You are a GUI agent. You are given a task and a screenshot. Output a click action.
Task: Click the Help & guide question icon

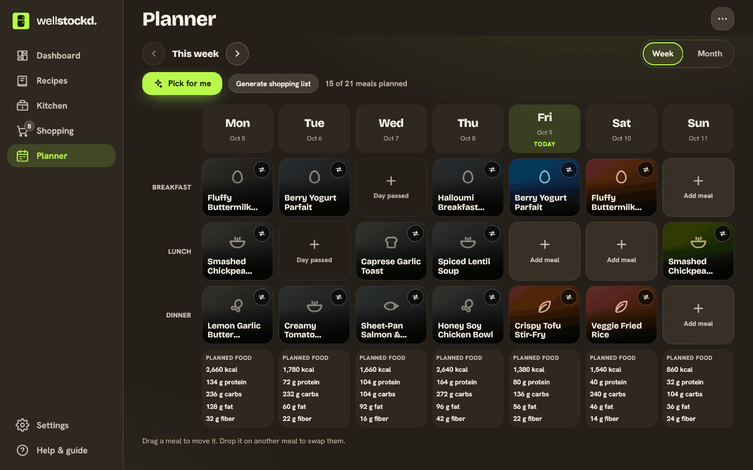(x=22, y=450)
